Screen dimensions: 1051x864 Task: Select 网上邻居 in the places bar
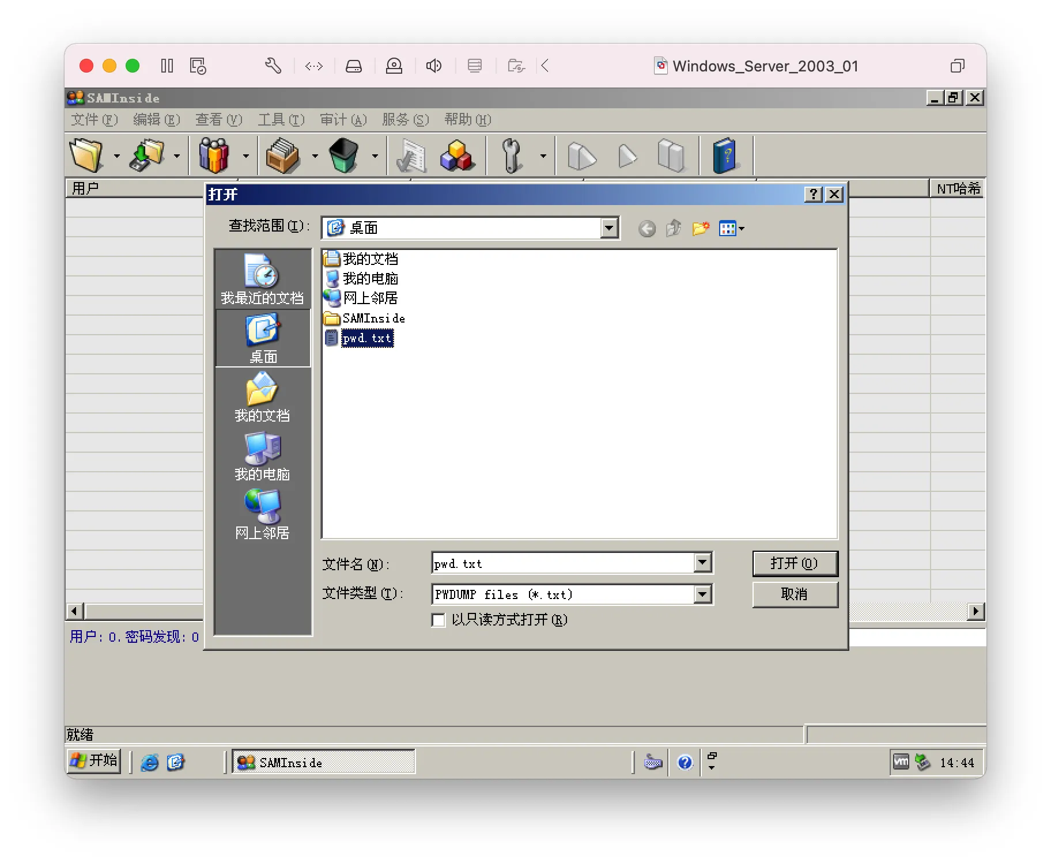pos(262,515)
